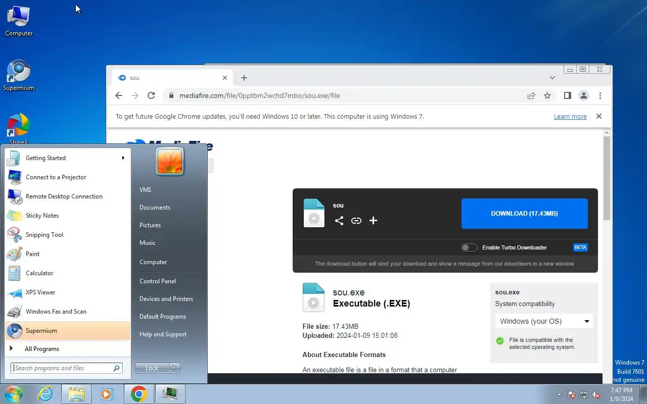Click the copy link icon under sou
The width and height of the screenshot is (647, 404).
(x=356, y=221)
